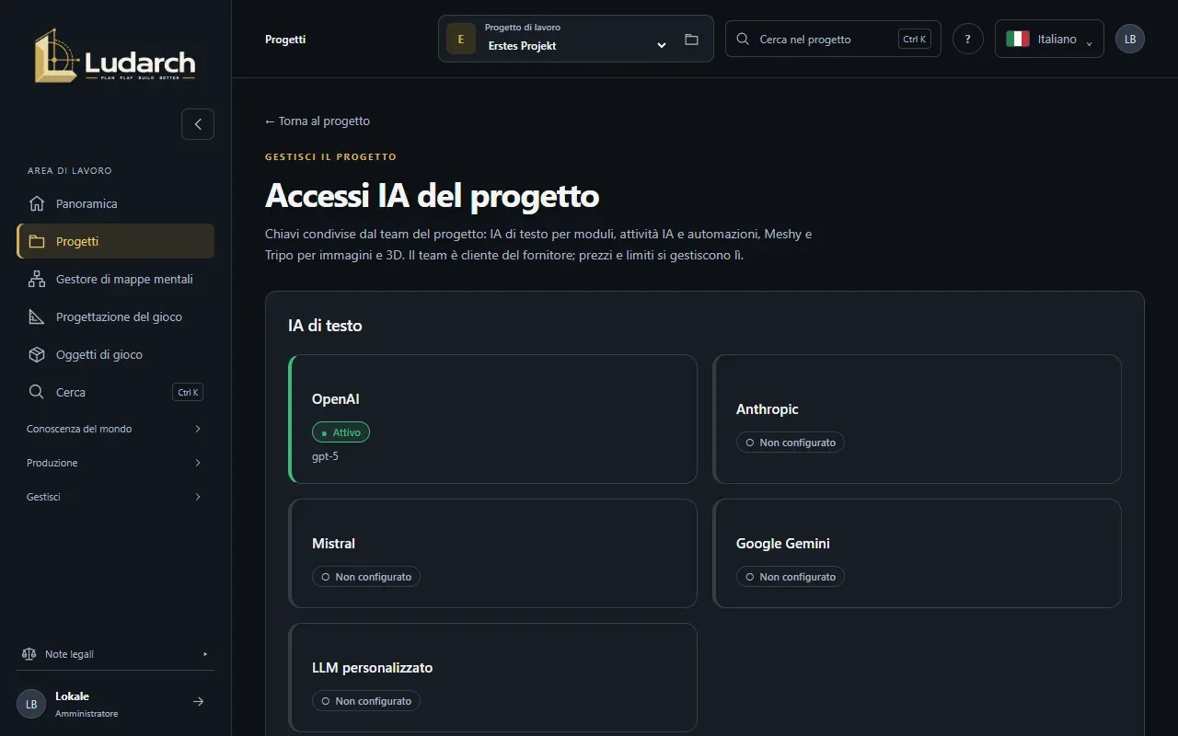Click the Progetti breadcrumb in the header
The height and width of the screenshot is (736, 1178).
285,40
